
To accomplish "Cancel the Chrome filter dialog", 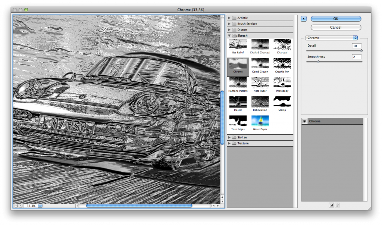I will tap(335, 27).
